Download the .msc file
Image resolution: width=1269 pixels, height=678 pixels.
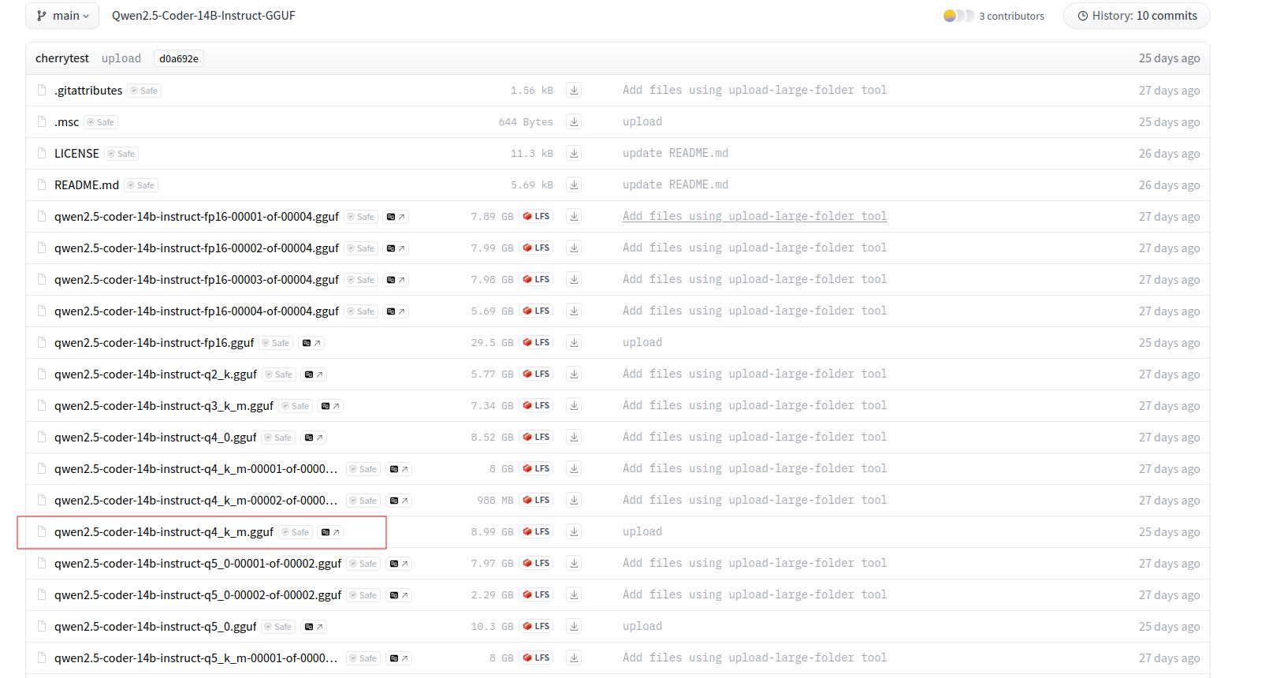coord(574,121)
